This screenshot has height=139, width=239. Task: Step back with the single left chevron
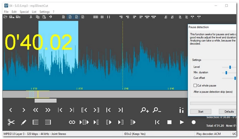point(11,110)
